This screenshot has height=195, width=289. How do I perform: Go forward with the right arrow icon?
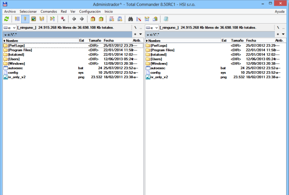coord(82,19)
